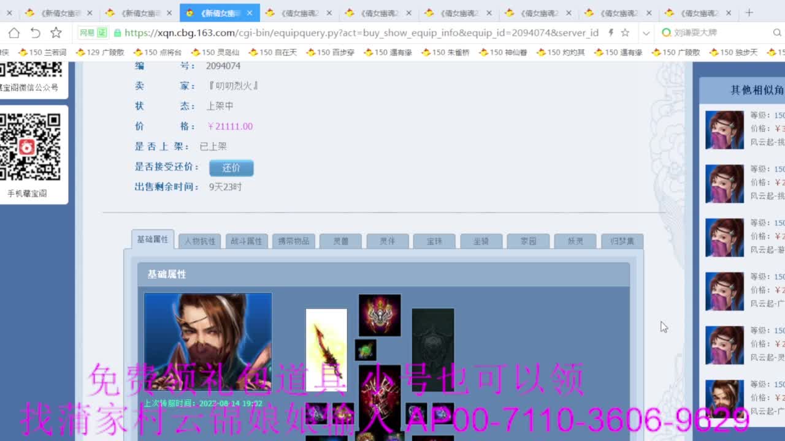
Task: Click the address bar URL field
Action: 361,33
